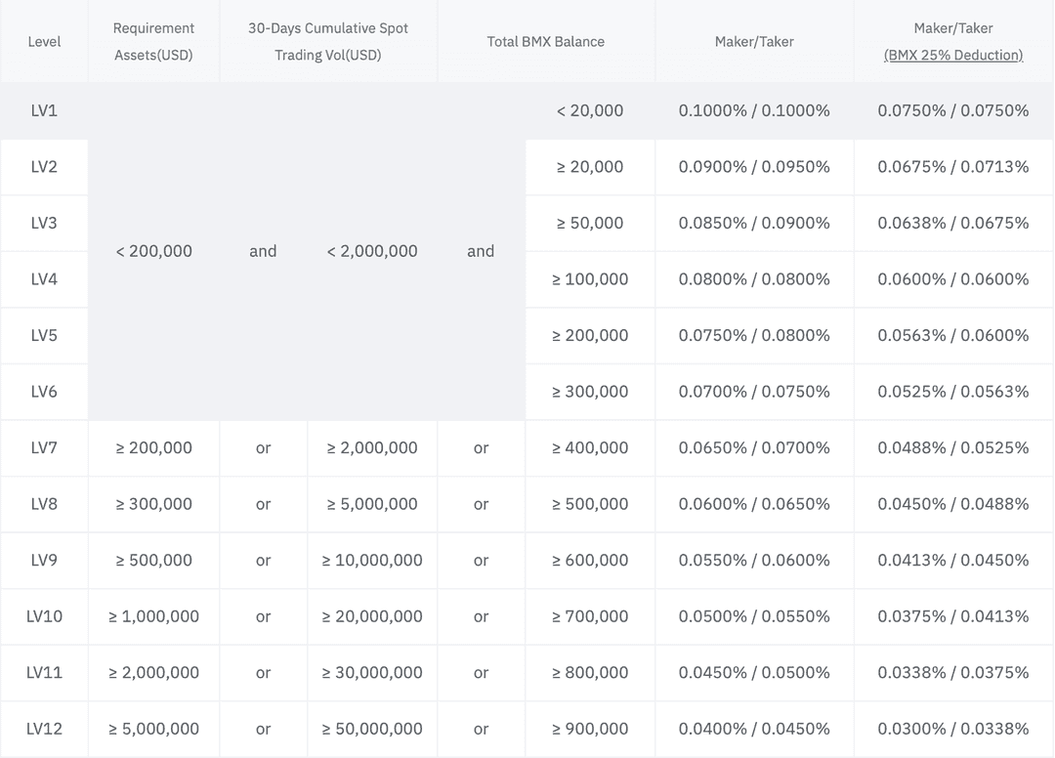Click the 30-Days Cumulative Spot Trading Vol header
This screenshot has height=758, width=1055.
coord(328,41)
